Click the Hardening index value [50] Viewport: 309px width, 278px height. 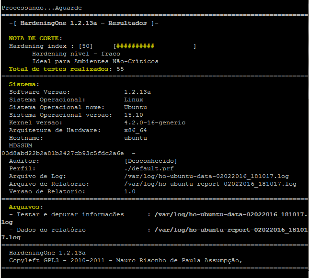[x=86, y=46]
